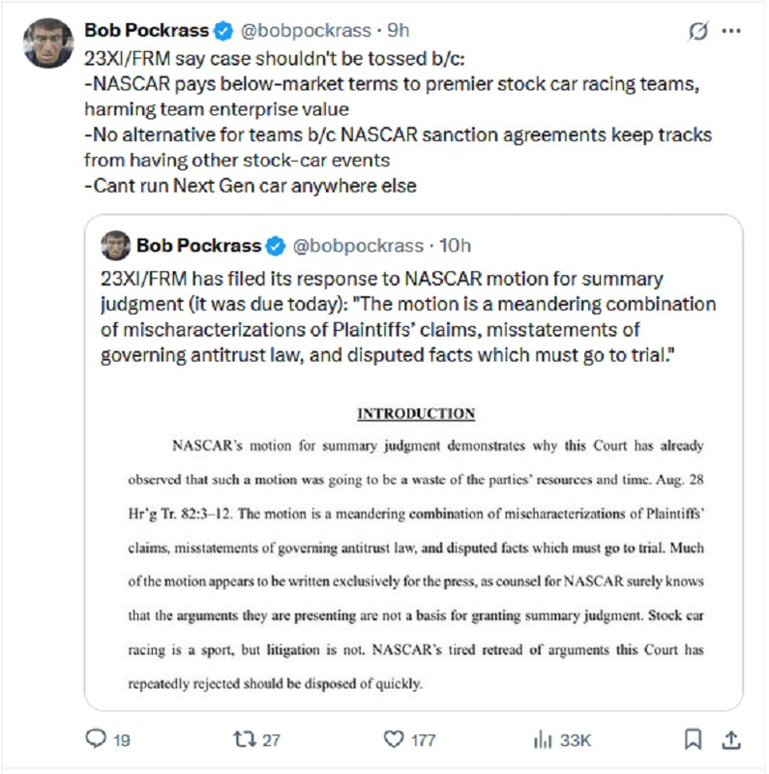Click the small avatar in the quoted post
The image size is (769, 774).
(116, 246)
